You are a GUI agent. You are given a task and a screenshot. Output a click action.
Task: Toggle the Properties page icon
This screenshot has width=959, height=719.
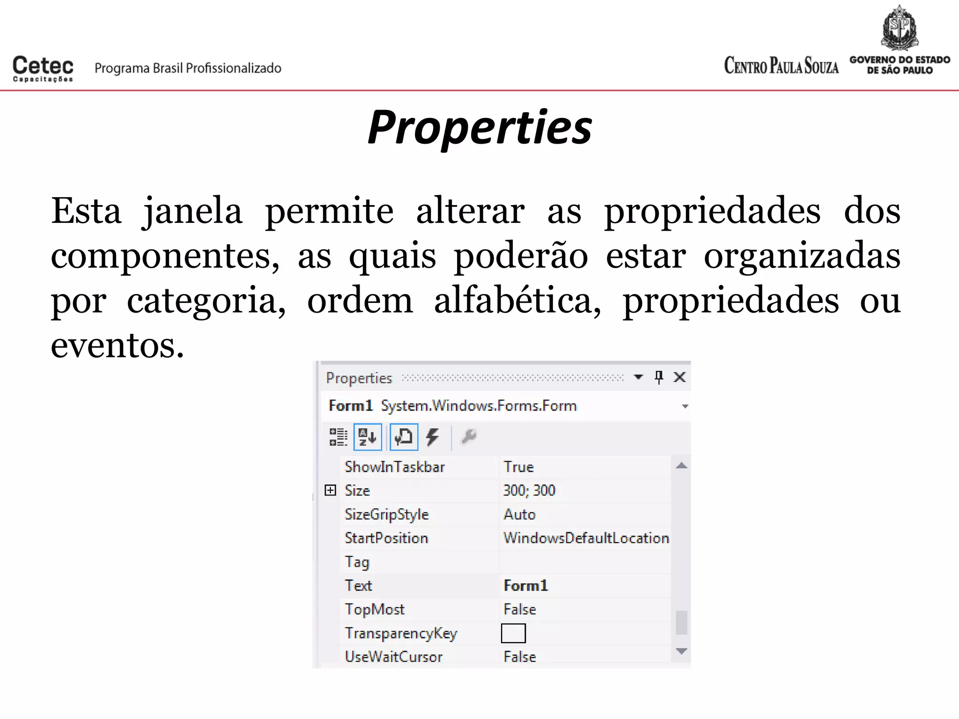404,437
